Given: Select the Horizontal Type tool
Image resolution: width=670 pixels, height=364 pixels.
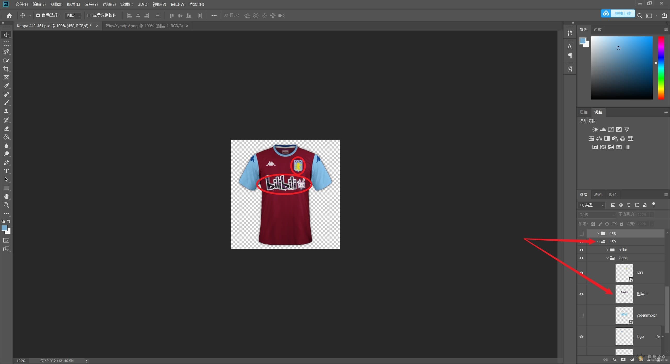Looking at the screenshot, I should 6,171.
